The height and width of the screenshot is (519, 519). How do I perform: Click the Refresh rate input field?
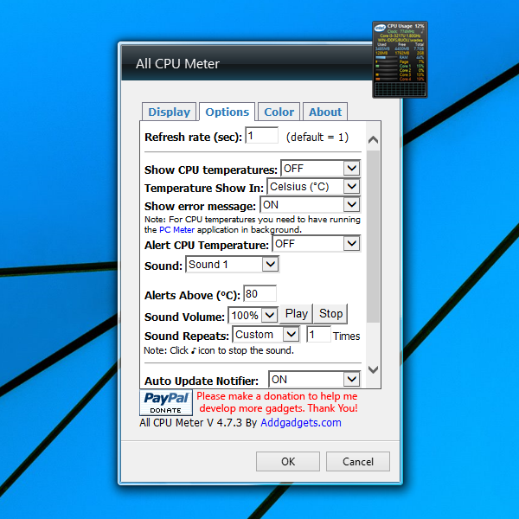coord(261,136)
